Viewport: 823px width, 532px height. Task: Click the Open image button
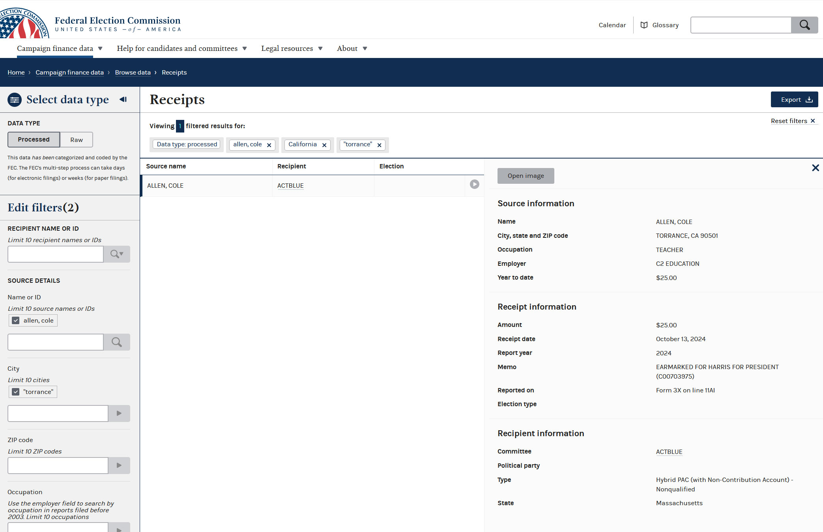[526, 176]
